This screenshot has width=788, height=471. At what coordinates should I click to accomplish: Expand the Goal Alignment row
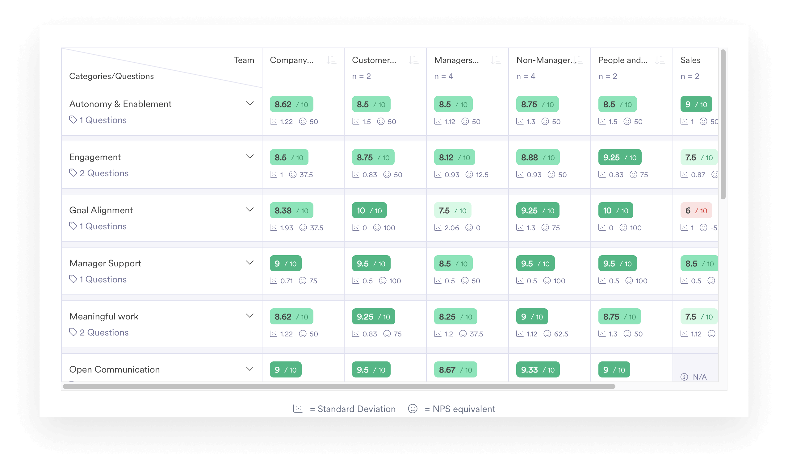[249, 210]
